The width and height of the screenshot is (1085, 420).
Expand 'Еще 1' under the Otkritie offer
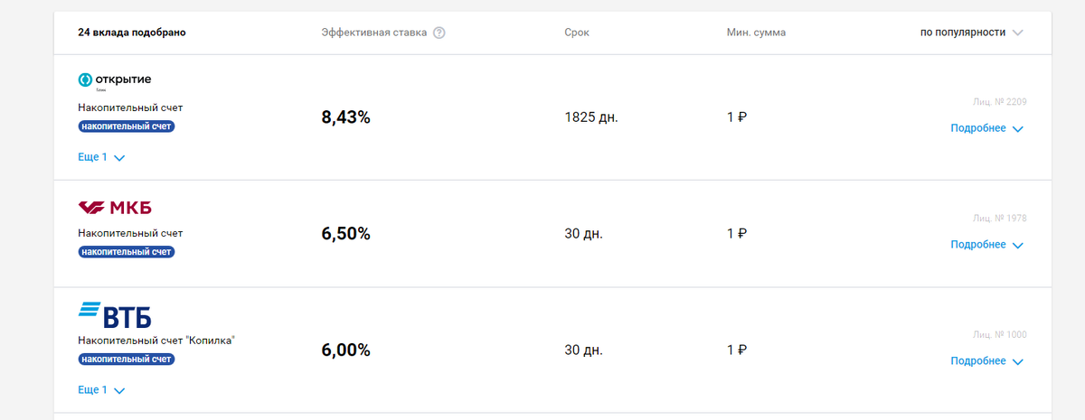coord(100,157)
